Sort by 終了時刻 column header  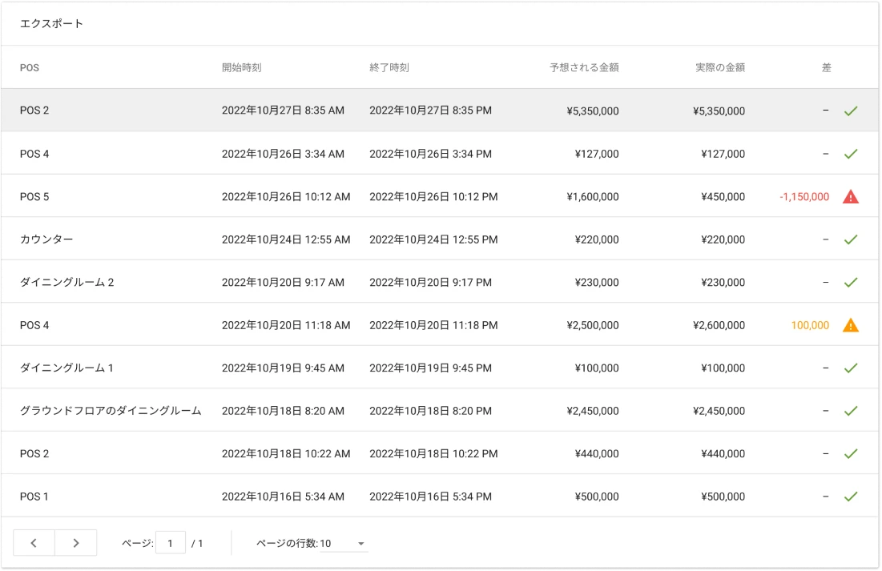[x=389, y=67]
